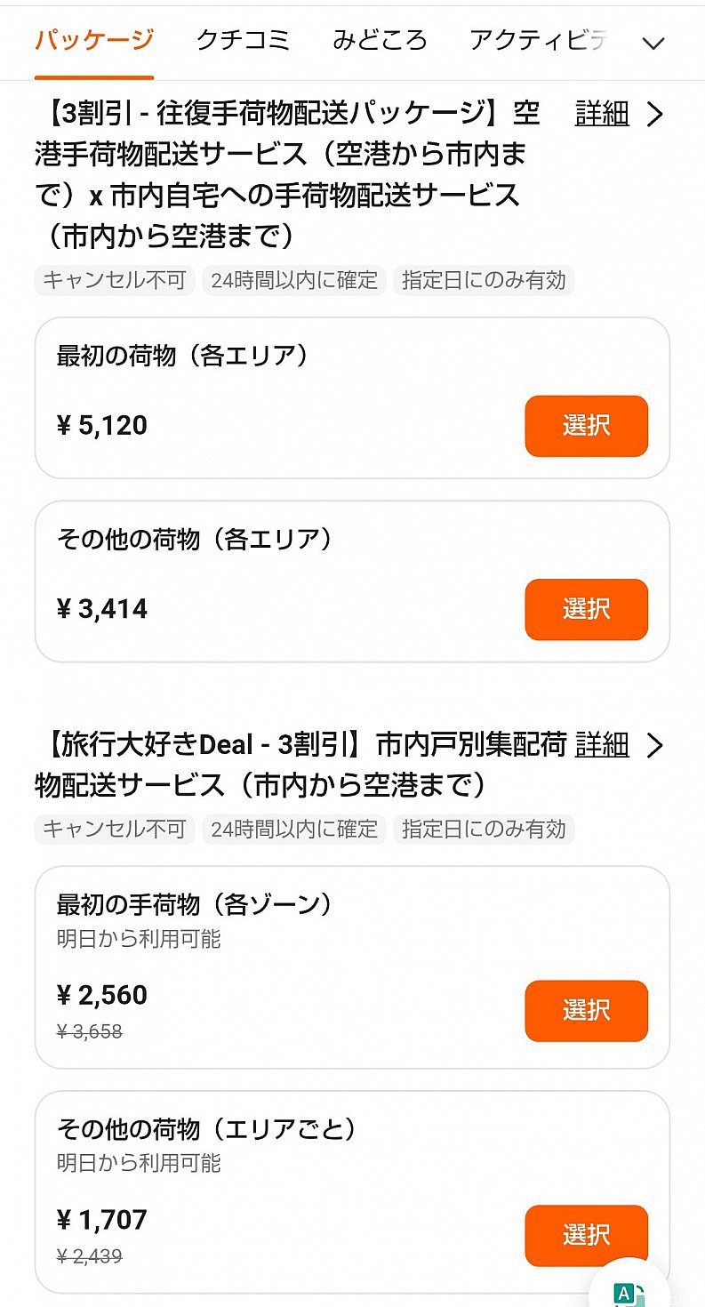The height and width of the screenshot is (1307, 705).
Task: Switch to the パッケージ tab
Action: [x=94, y=40]
